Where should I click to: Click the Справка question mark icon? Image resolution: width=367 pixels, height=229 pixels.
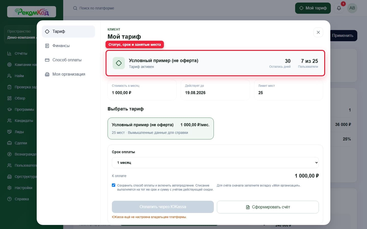coord(9,199)
